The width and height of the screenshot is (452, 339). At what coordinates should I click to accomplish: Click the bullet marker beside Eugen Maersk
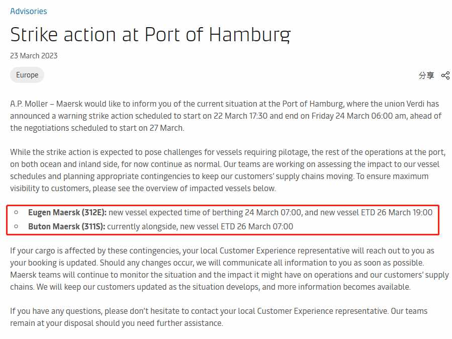pyautogui.click(x=16, y=212)
